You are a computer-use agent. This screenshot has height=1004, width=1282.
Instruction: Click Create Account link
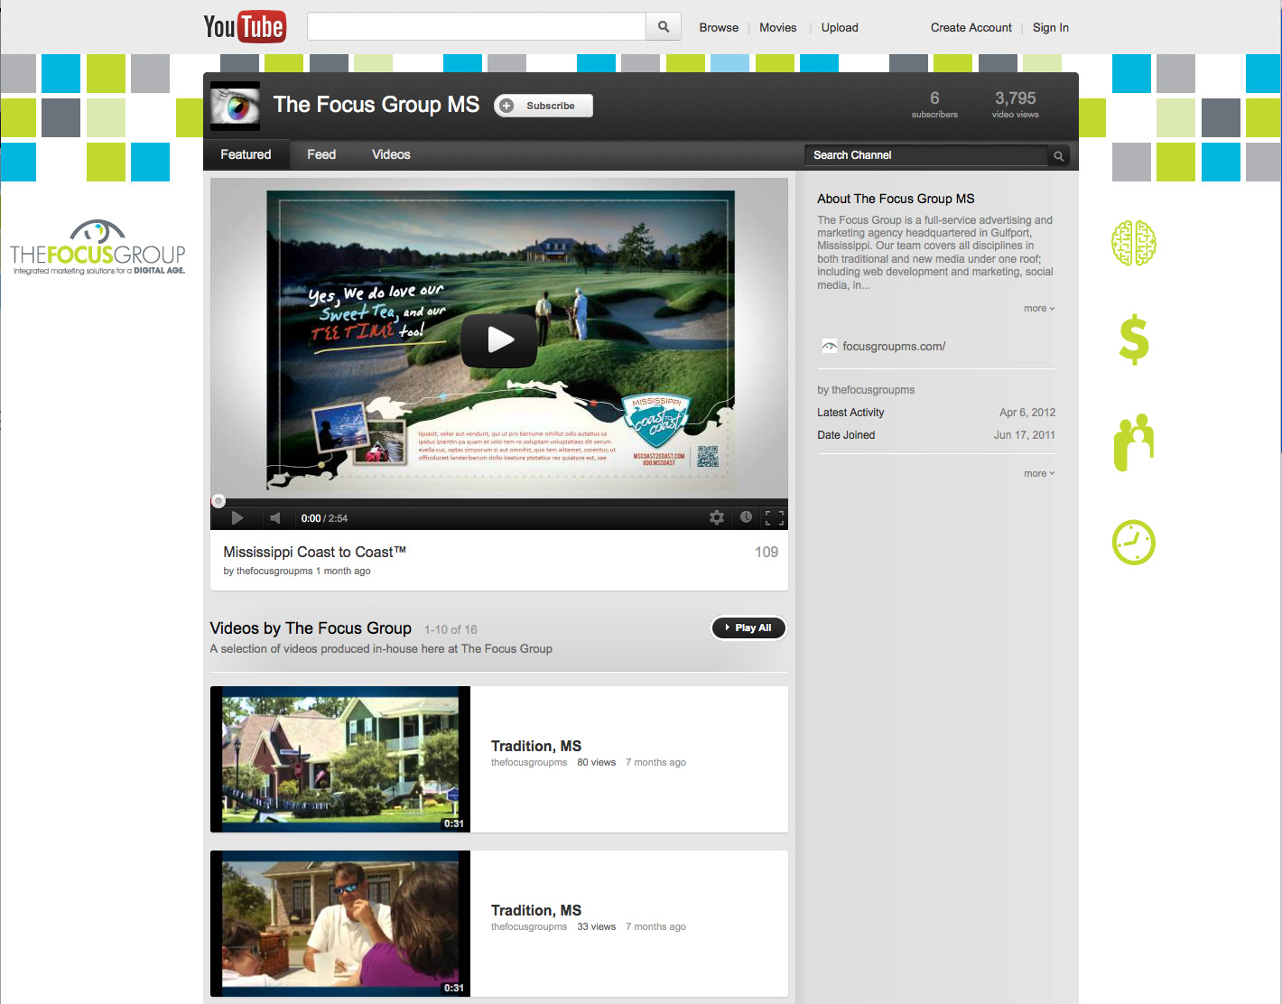pyautogui.click(x=971, y=28)
